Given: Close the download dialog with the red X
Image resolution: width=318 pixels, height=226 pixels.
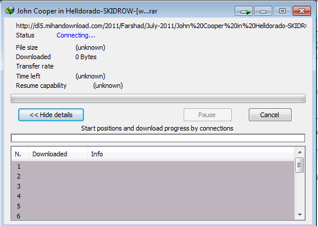Looking at the screenshot, I should (x=302, y=11).
